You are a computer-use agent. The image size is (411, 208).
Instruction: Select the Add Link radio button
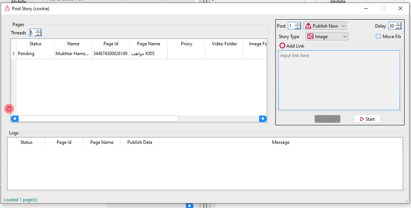(282, 46)
